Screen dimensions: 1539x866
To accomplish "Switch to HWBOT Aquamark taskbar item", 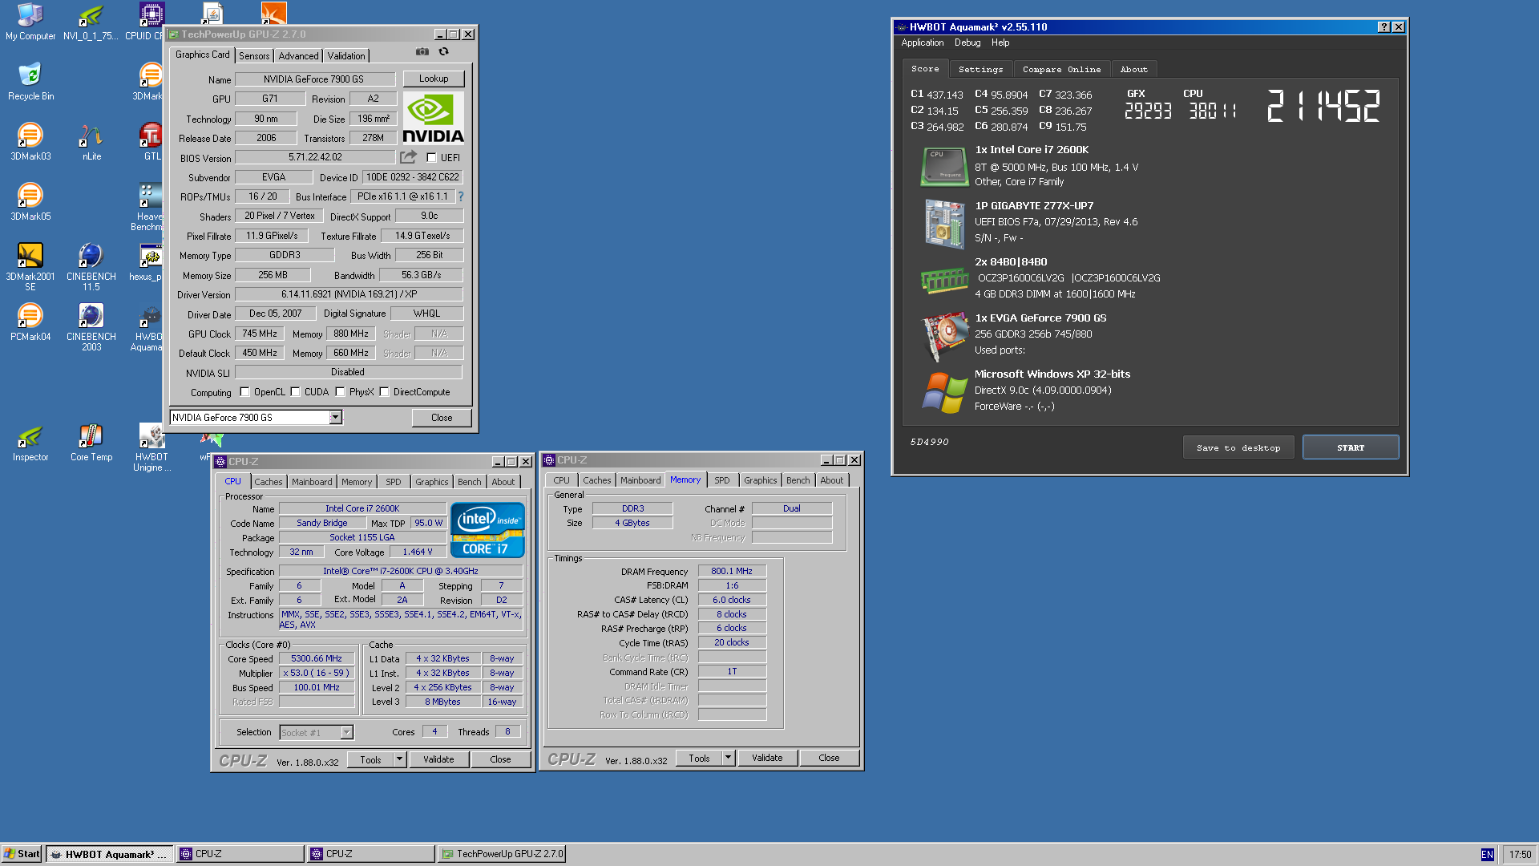I will point(109,853).
